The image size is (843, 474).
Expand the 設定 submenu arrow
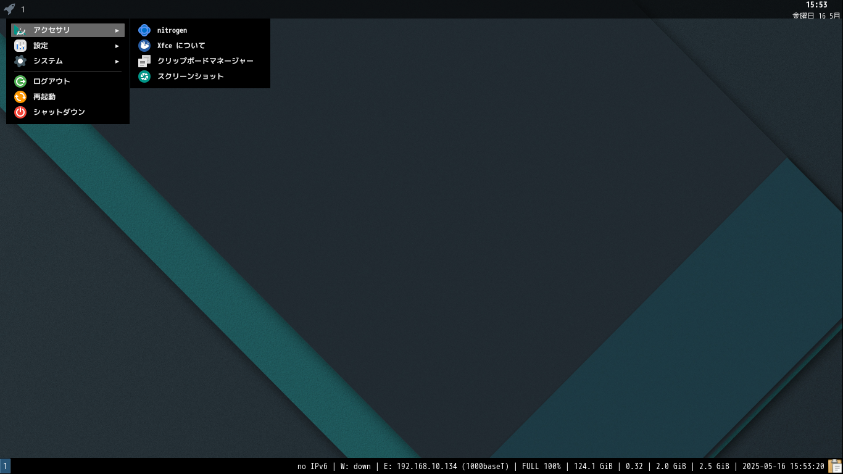pyautogui.click(x=117, y=46)
